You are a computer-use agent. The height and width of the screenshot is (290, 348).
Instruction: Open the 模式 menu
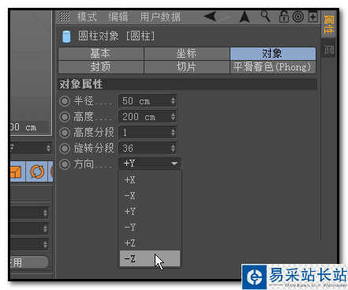point(87,17)
